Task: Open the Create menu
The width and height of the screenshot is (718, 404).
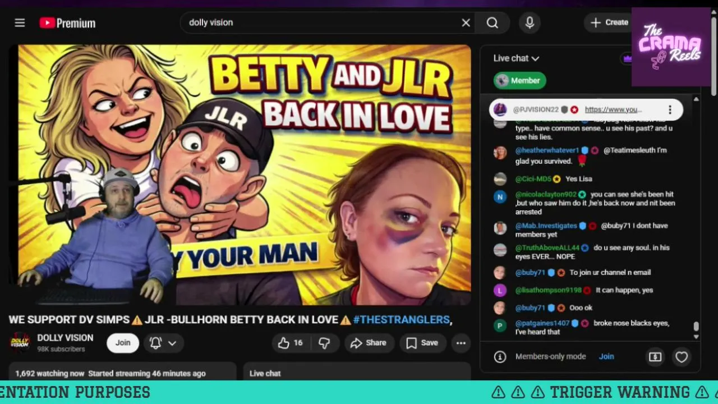Action: (609, 22)
